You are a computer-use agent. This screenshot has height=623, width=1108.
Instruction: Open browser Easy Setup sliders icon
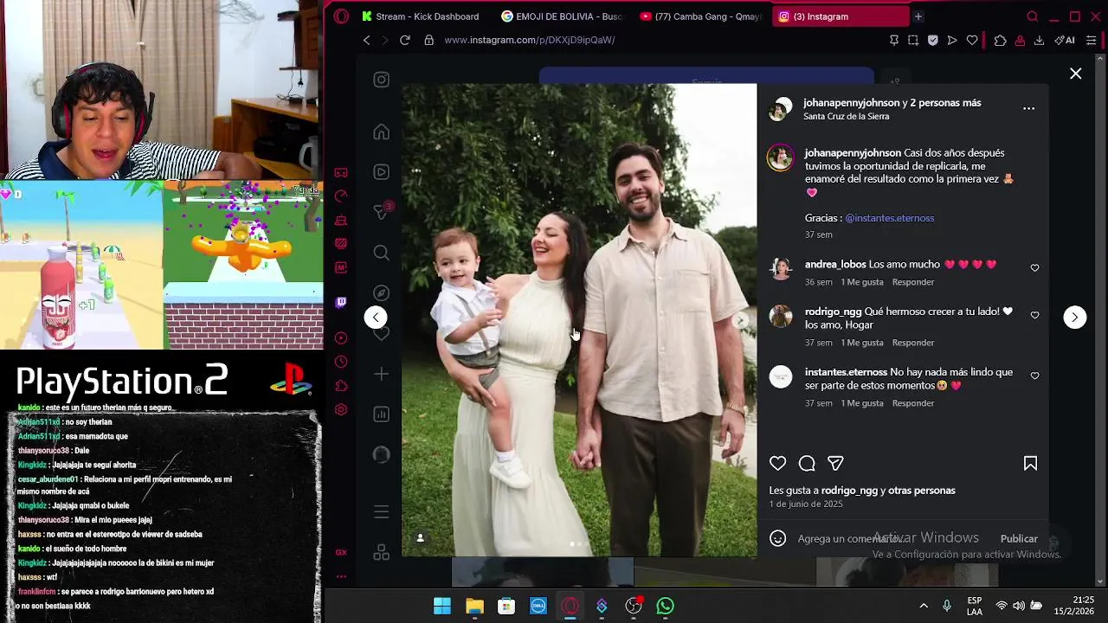pyautogui.click(x=1091, y=40)
